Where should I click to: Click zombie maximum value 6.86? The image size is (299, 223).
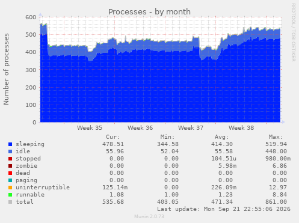coord(280,166)
